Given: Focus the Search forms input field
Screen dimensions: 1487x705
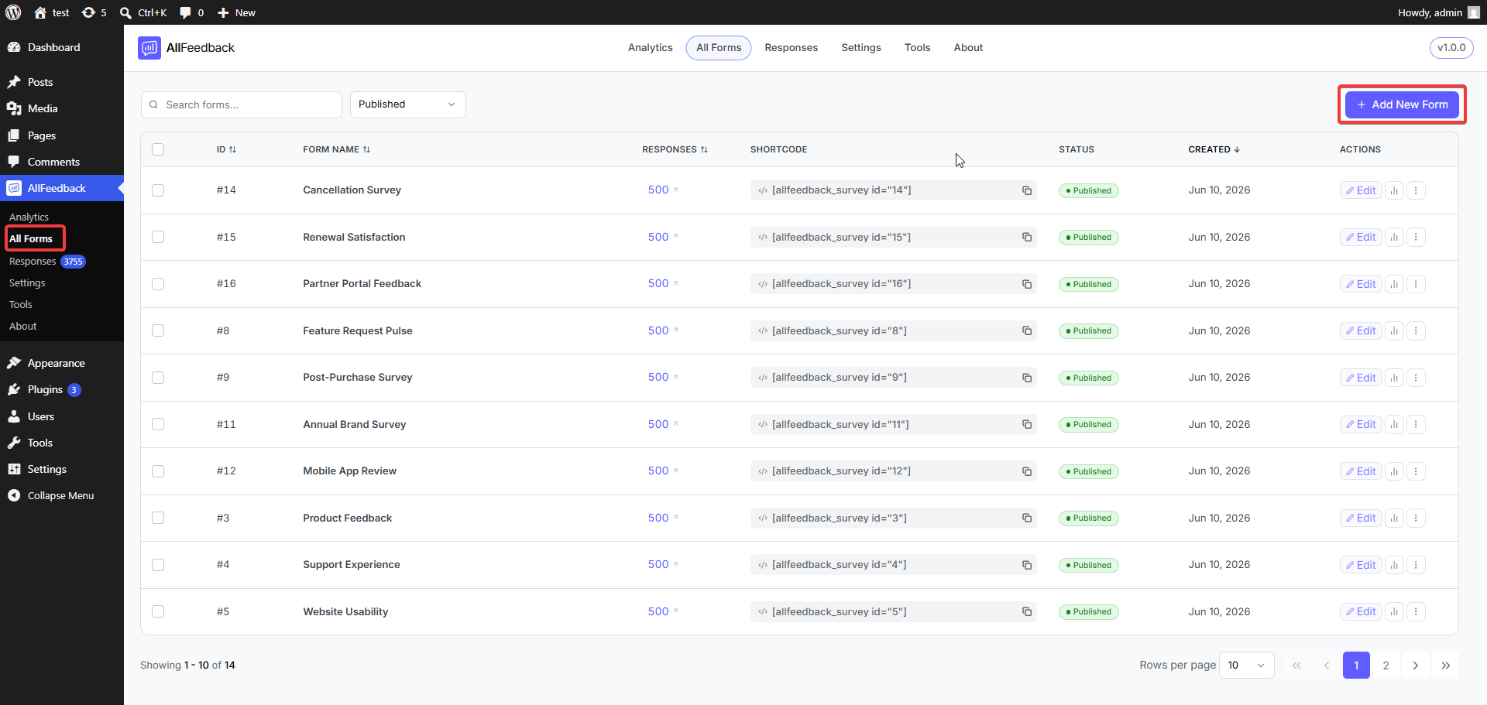Looking at the screenshot, I should tap(241, 104).
